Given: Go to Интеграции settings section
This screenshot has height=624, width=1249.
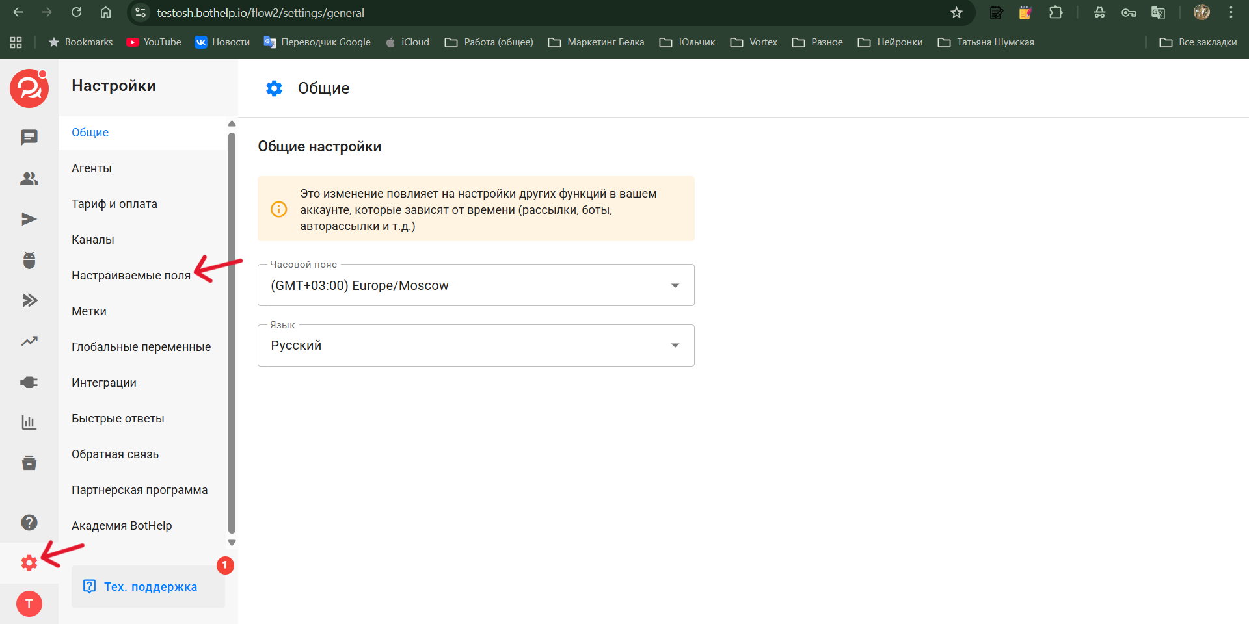Looking at the screenshot, I should (104, 383).
